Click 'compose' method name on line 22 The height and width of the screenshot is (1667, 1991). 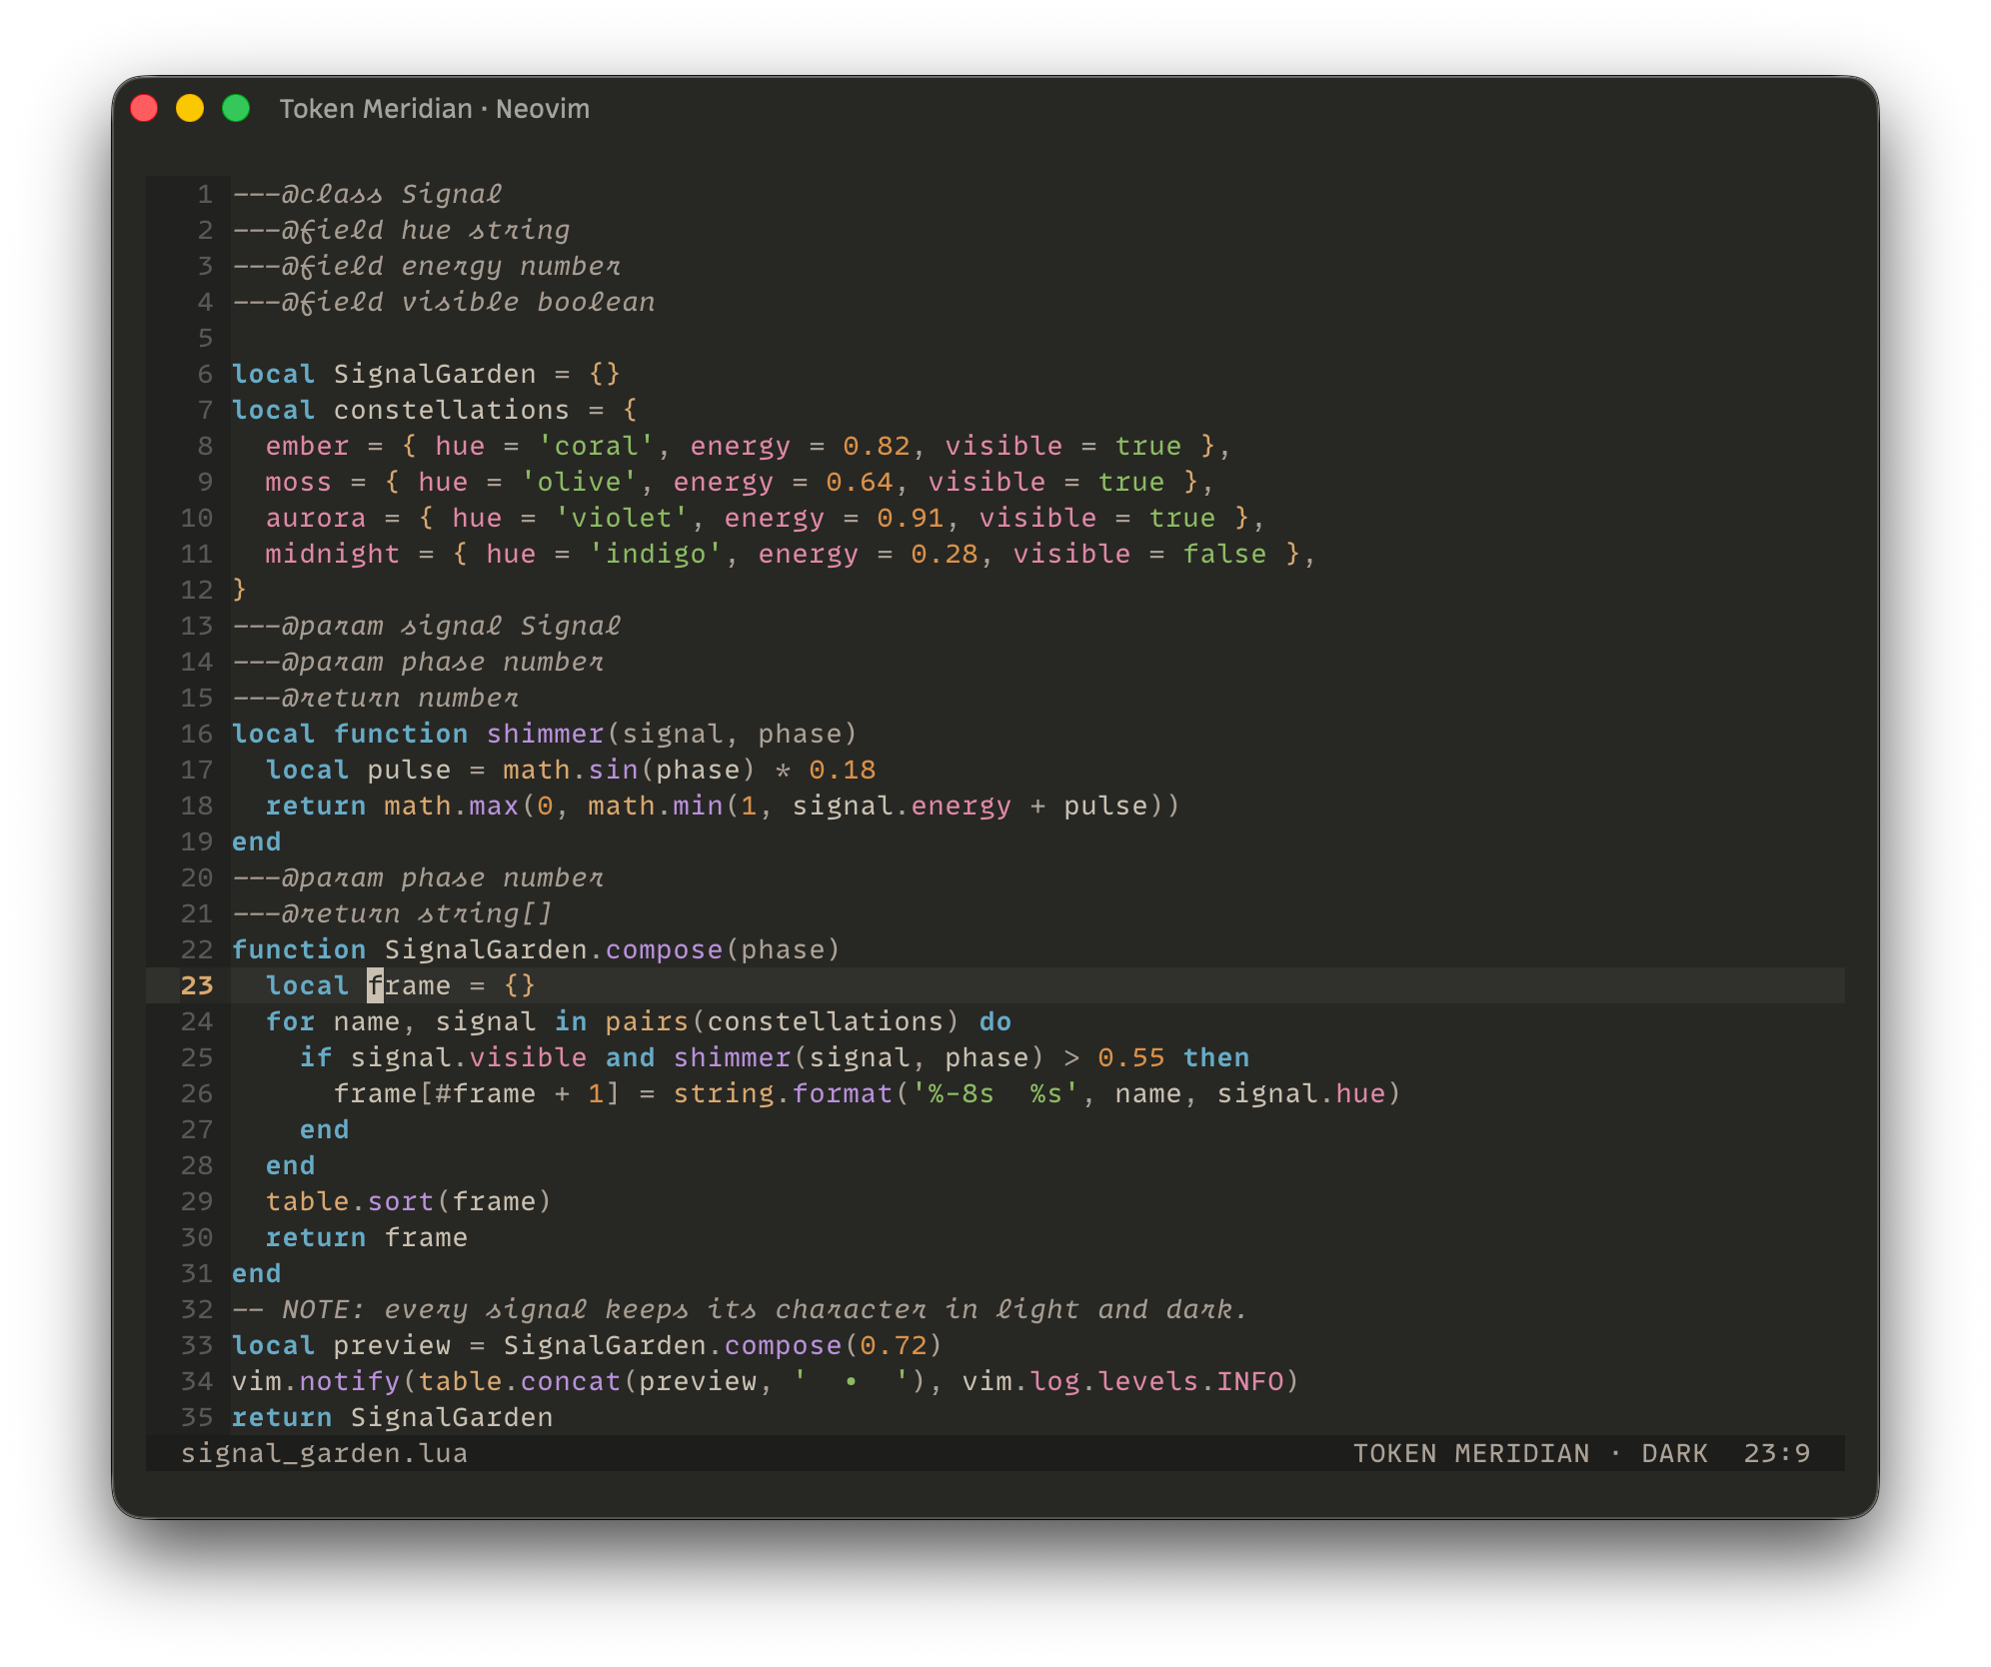click(x=664, y=949)
